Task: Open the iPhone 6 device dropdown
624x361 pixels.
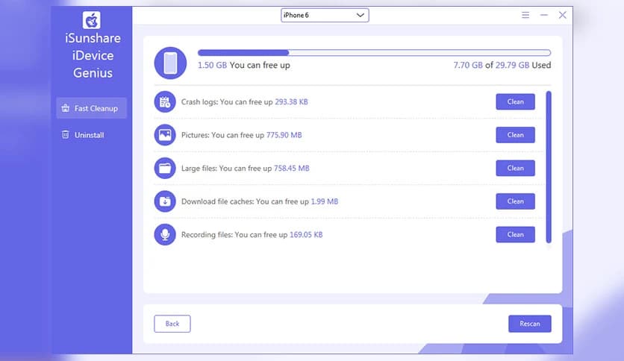Action: coord(325,15)
